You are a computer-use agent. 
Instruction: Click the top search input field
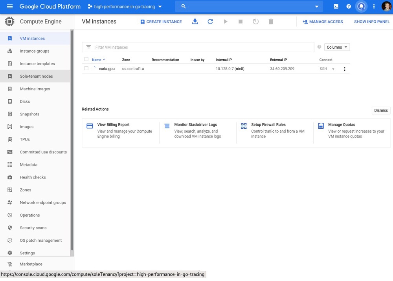(249, 7)
